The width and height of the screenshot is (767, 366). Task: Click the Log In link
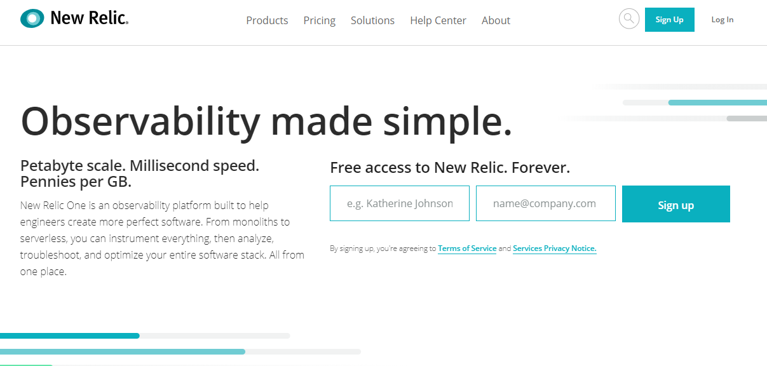pos(722,20)
